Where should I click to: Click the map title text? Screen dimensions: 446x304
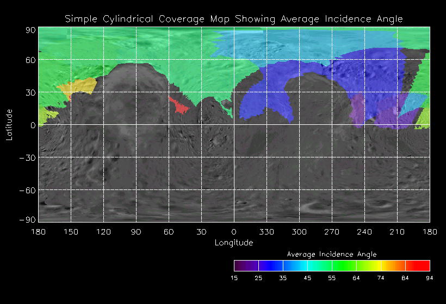pos(234,18)
